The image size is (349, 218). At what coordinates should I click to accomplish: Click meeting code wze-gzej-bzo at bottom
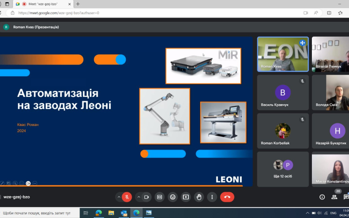(17, 197)
